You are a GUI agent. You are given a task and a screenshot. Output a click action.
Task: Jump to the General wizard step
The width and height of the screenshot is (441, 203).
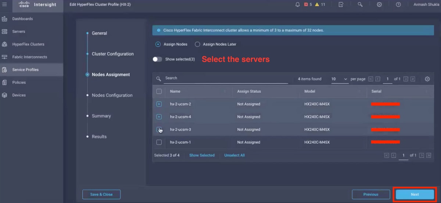tap(99, 33)
